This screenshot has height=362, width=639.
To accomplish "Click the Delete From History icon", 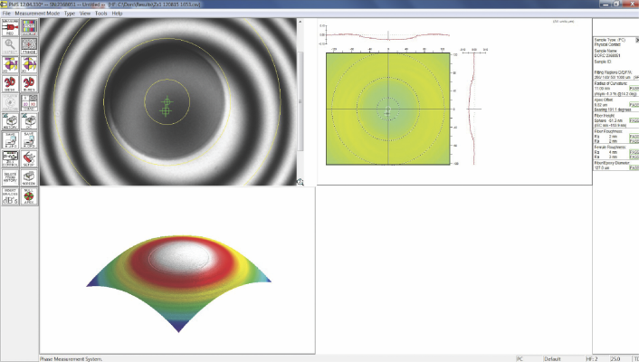I will pyautogui.click(x=10, y=175).
